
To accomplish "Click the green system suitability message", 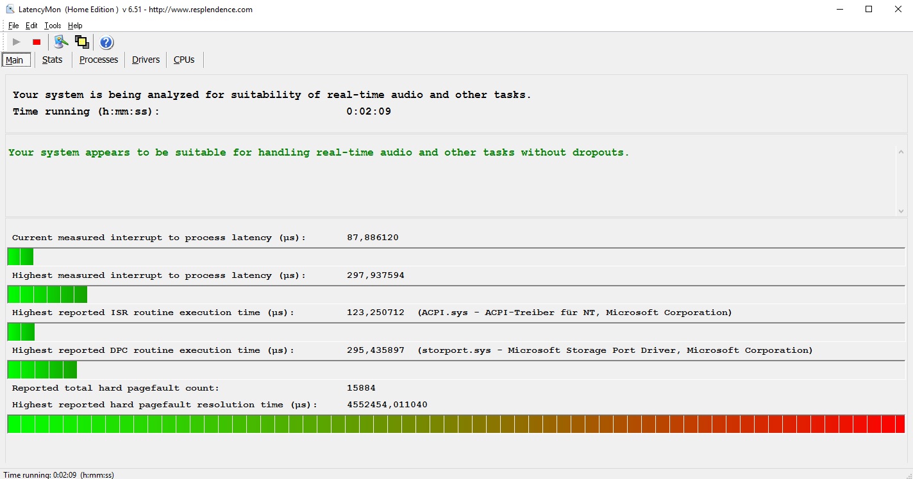I will click(x=319, y=152).
